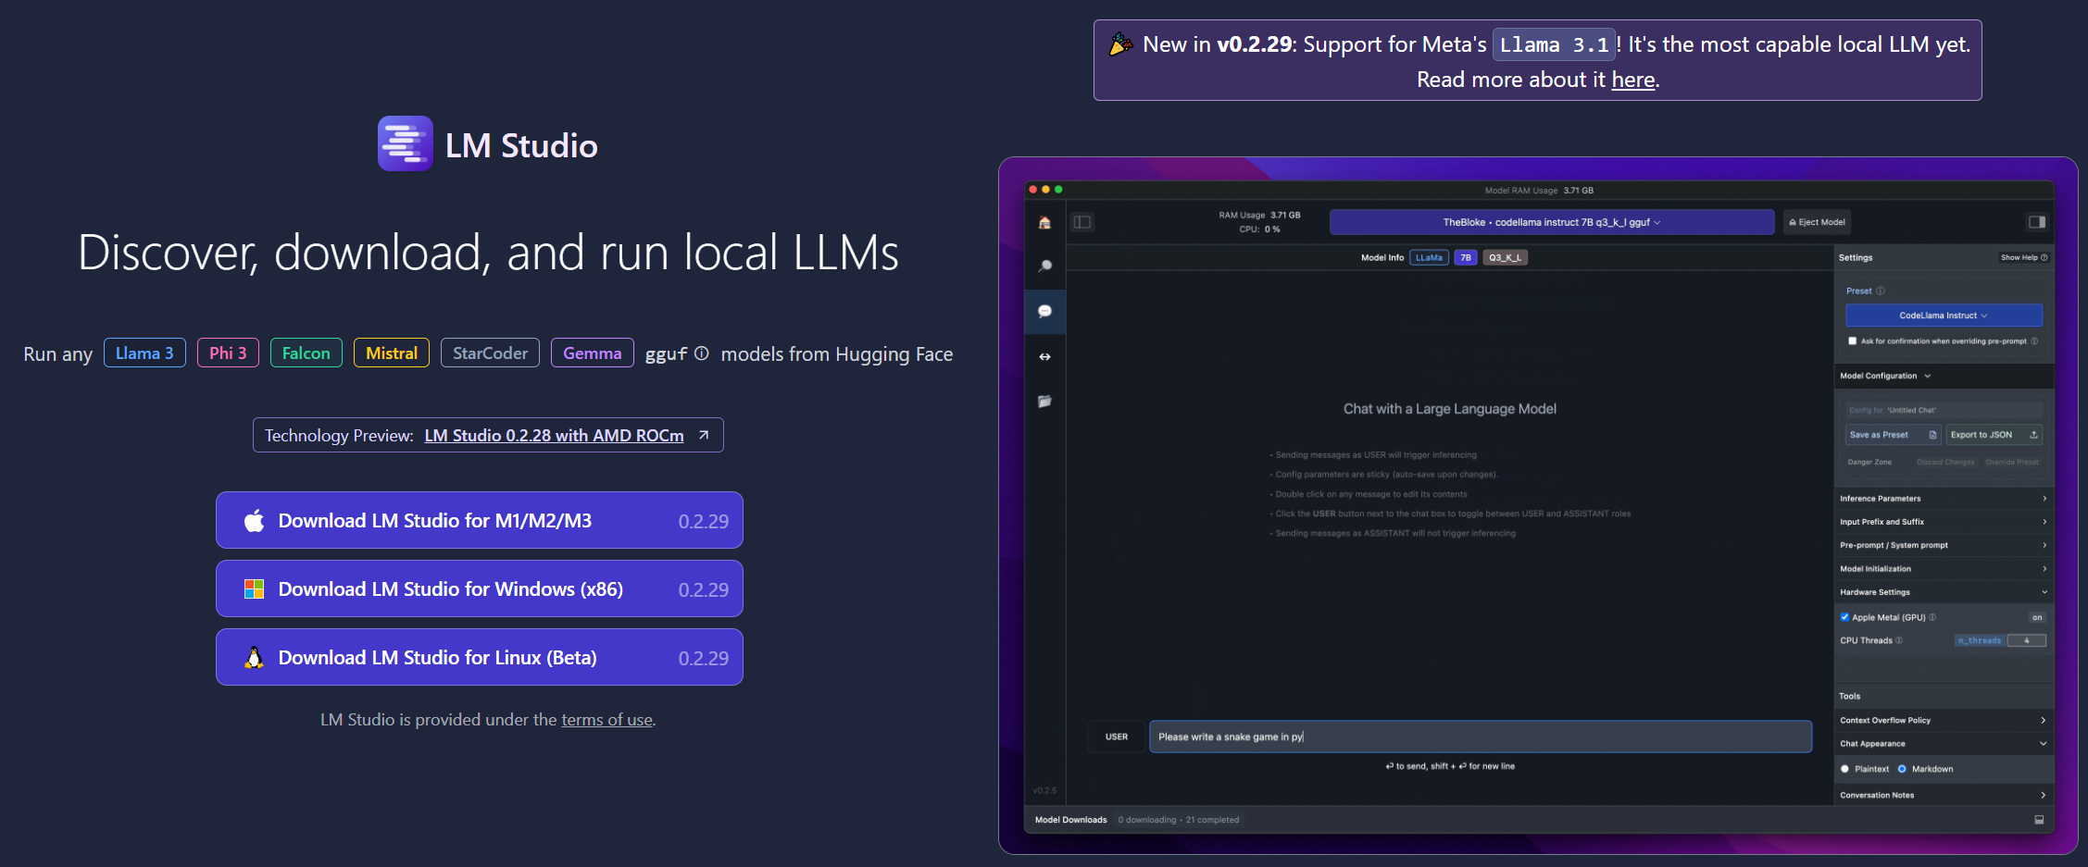Click the Export to JSON upload icon
The width and height of the screenshot is (2088, 867).
click(2033, 435)
